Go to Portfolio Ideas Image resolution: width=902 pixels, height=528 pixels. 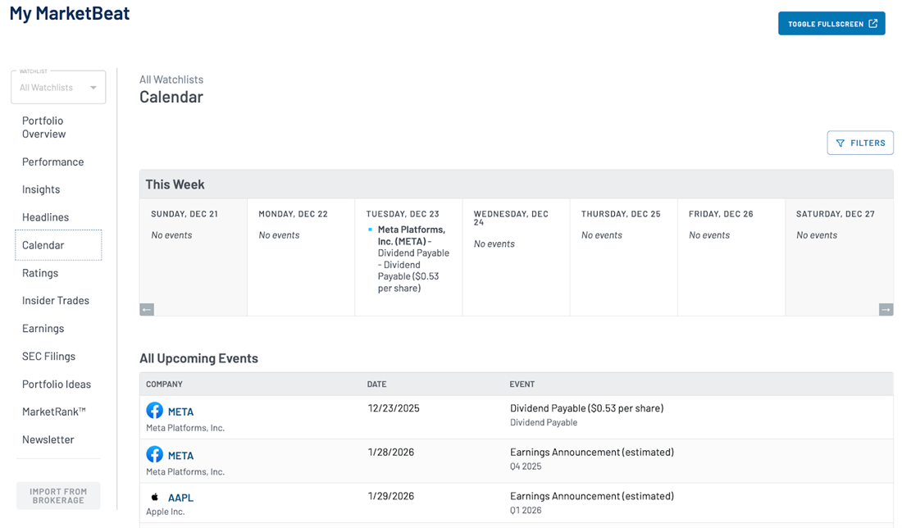[57, 385]
